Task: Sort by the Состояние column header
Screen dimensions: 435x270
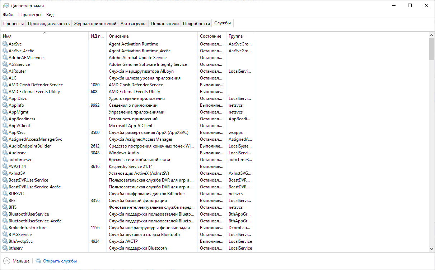Action: (x=212, y=36)
